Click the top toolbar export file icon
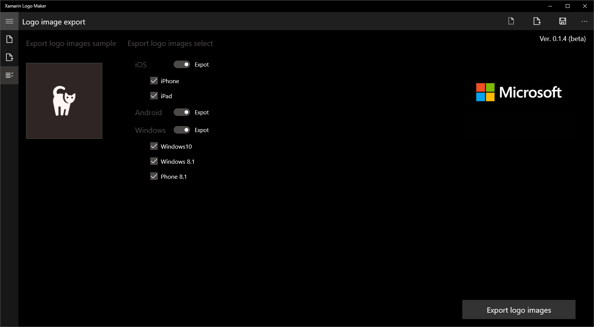Viewport: 594px width, 327px height. [x=537, y=21]
